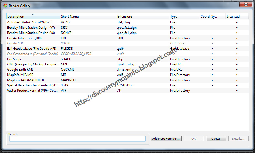255x153 pixels.
Task: Select Bentley MicroStation Design (V7) row
Action: click(x=127, y=28)
